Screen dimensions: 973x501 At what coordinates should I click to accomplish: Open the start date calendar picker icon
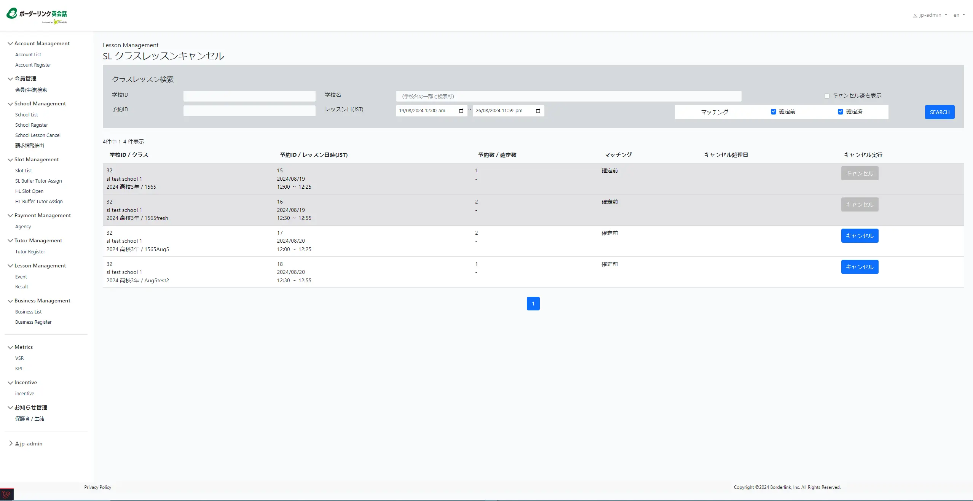pyautogui.click(x=461, y=111)
